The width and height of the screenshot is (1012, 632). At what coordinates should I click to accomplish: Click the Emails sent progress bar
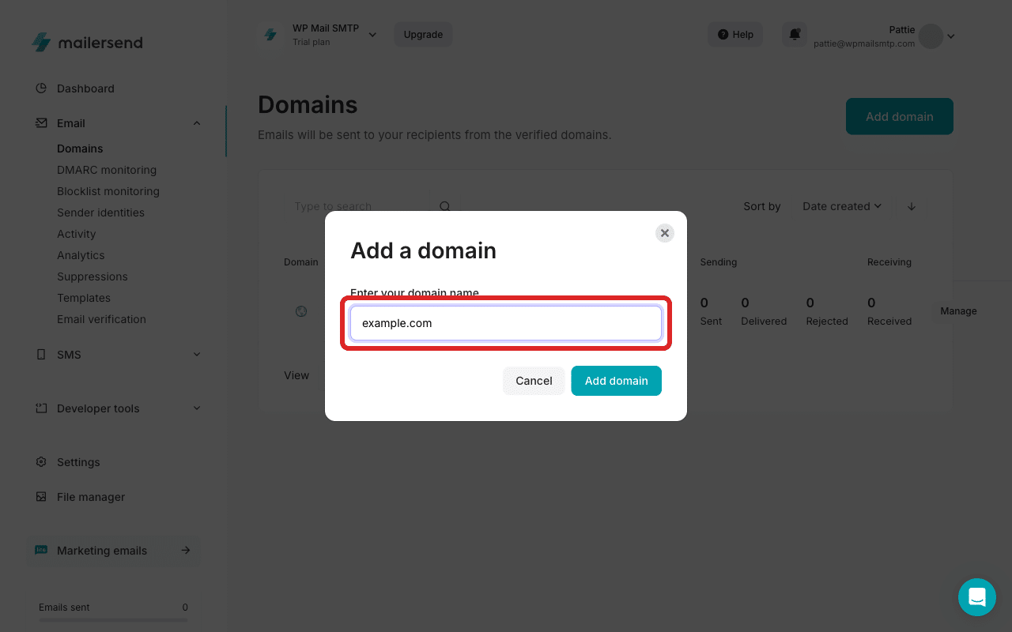tap(112, 621)
